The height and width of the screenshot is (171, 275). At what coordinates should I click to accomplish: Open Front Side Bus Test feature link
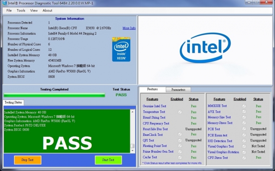click(x=155, y=129)
